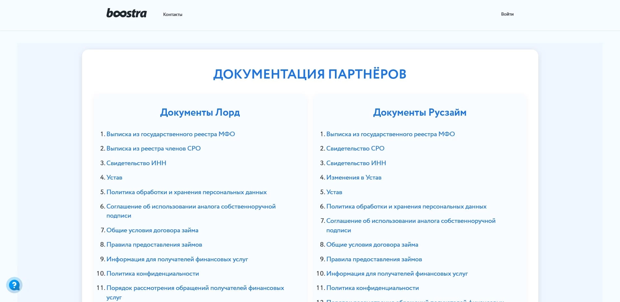Open the help chat bubble icon
The image size is (620, 302).
coord(14,285)
